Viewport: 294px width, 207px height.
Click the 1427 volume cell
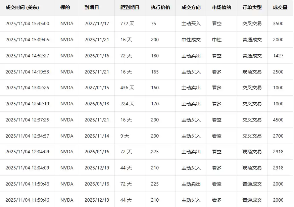(x=278, y=56)
